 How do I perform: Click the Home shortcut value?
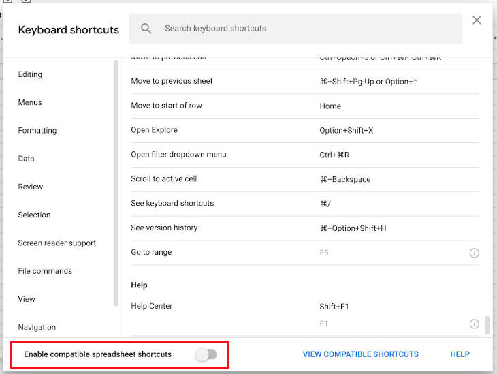point(330,106)
